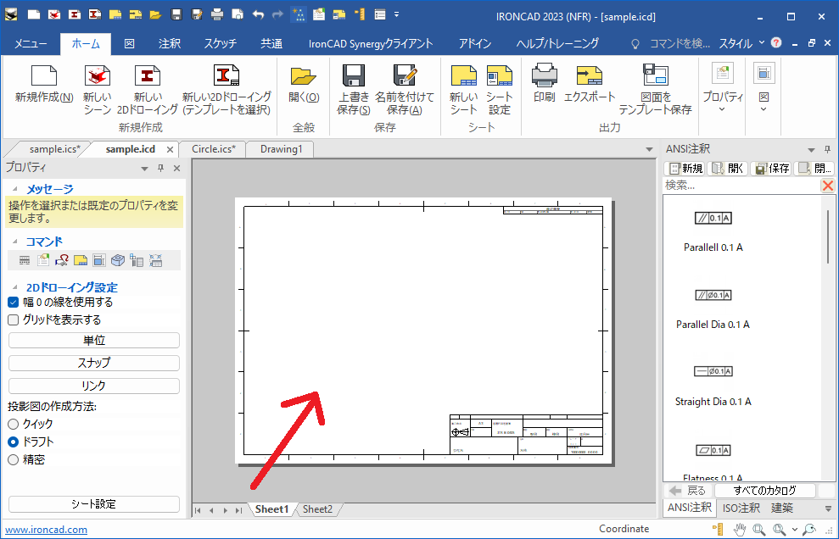Click the 上書き保存 save icon
839x539 pixels.
(x=353, y=80)
